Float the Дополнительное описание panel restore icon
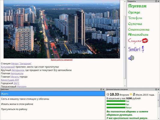The width and height of the screenshot is (160, 120). [x=156, y=89]
